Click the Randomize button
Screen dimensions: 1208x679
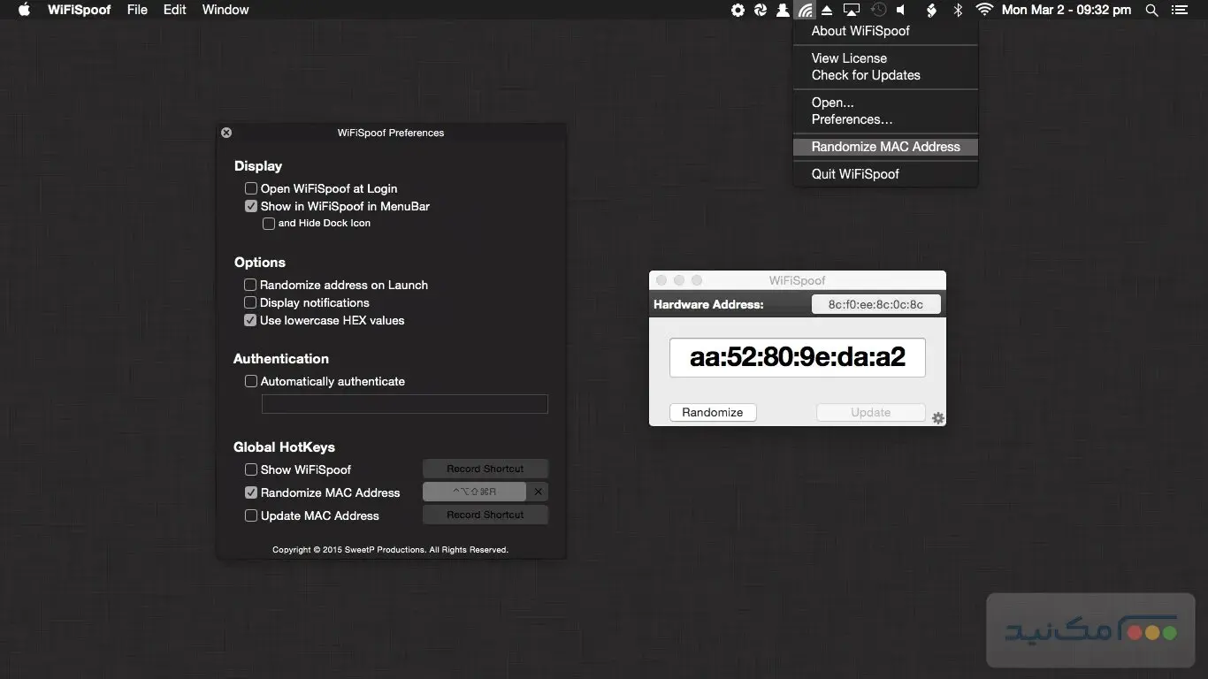[712, 412]
